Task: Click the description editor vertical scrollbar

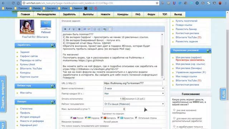Action: click(x=162, y=61)
